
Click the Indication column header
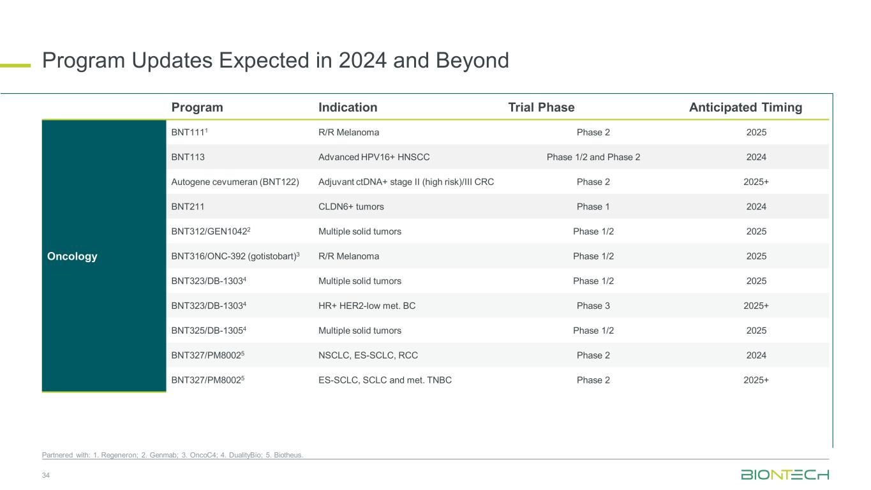(x=348, y=107)
